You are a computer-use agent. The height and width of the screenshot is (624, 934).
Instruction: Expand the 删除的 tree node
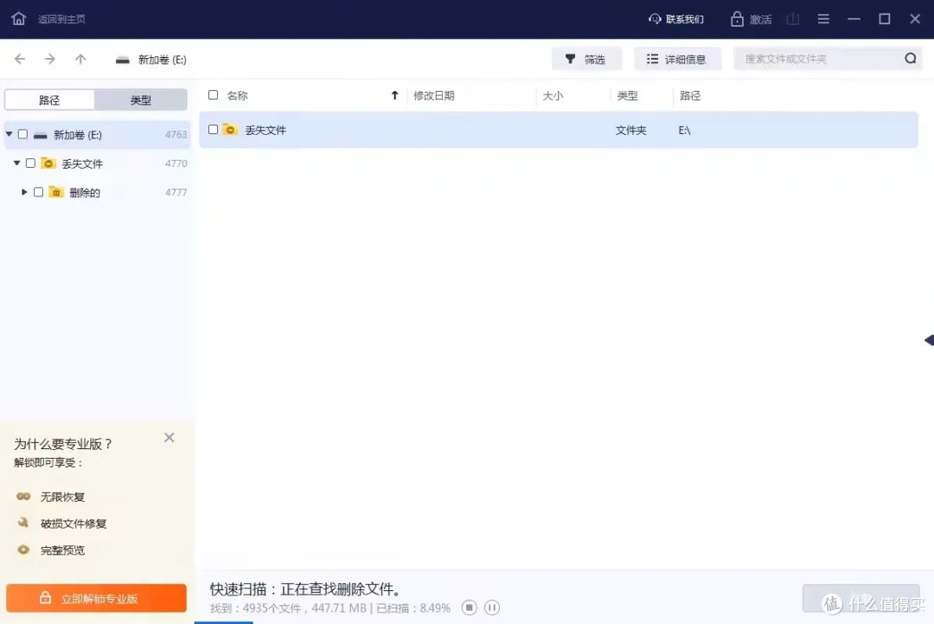[24, 192]
